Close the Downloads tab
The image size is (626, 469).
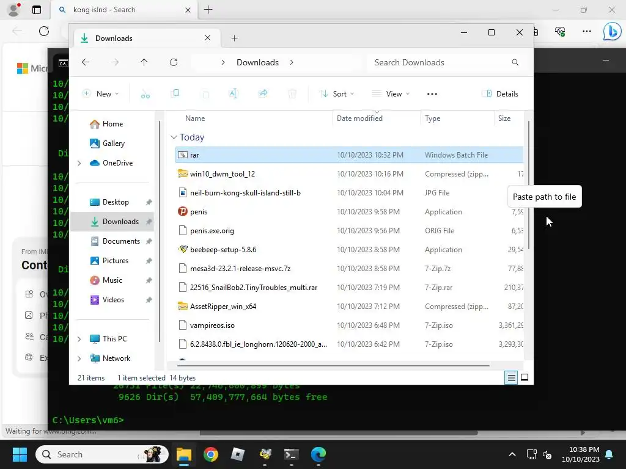(x=208, y=38)
